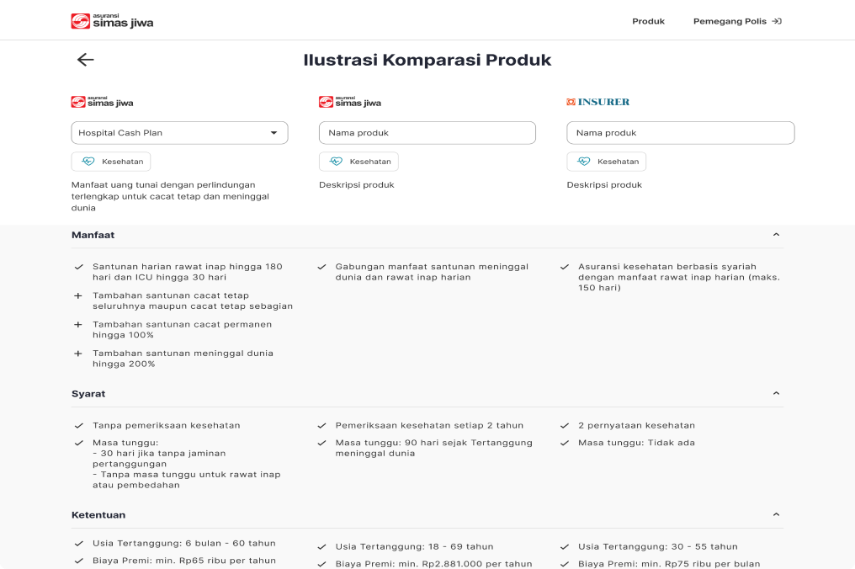Image resolution: width=855 pixels, height=569 pixels.
Task: Click the heart icon in the first Kesehatan tag
Action: click(x=88, y=162)
